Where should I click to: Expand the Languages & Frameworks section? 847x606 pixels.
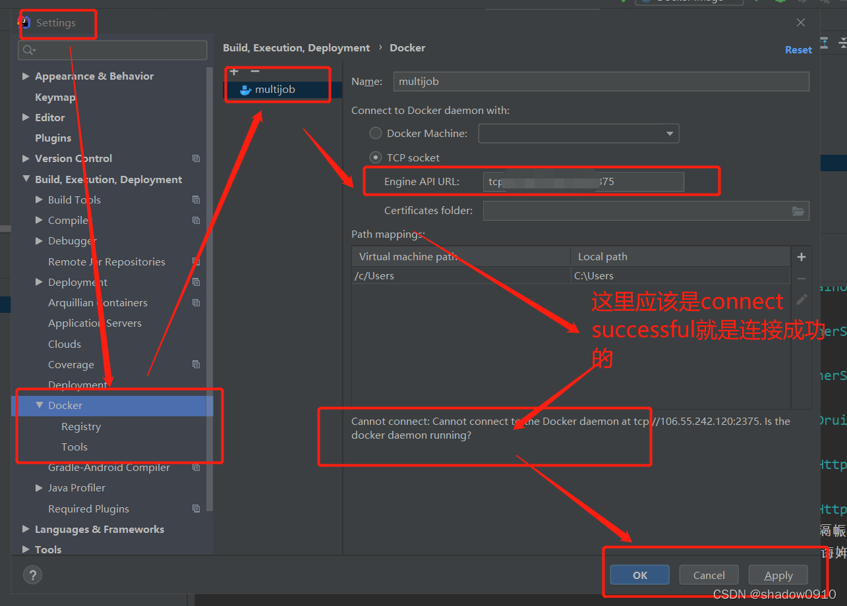[x=26, y=530]
